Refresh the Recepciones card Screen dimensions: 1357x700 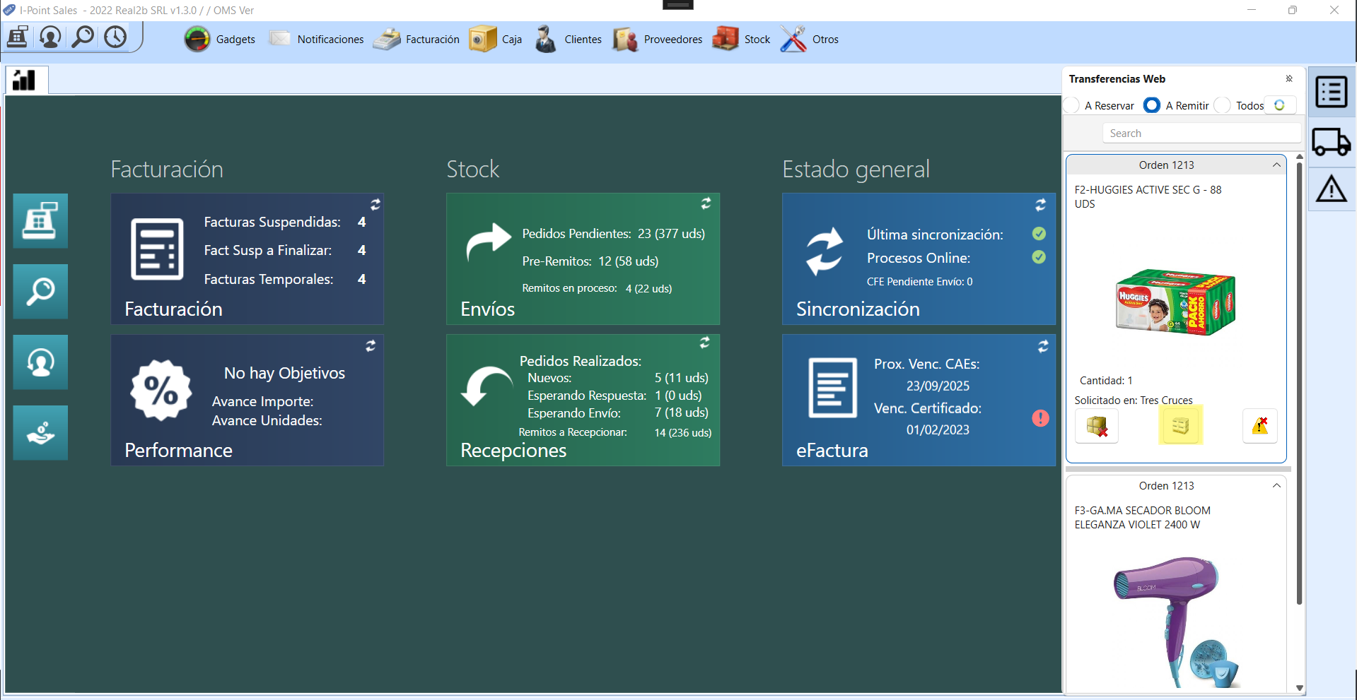pos(705,343)
